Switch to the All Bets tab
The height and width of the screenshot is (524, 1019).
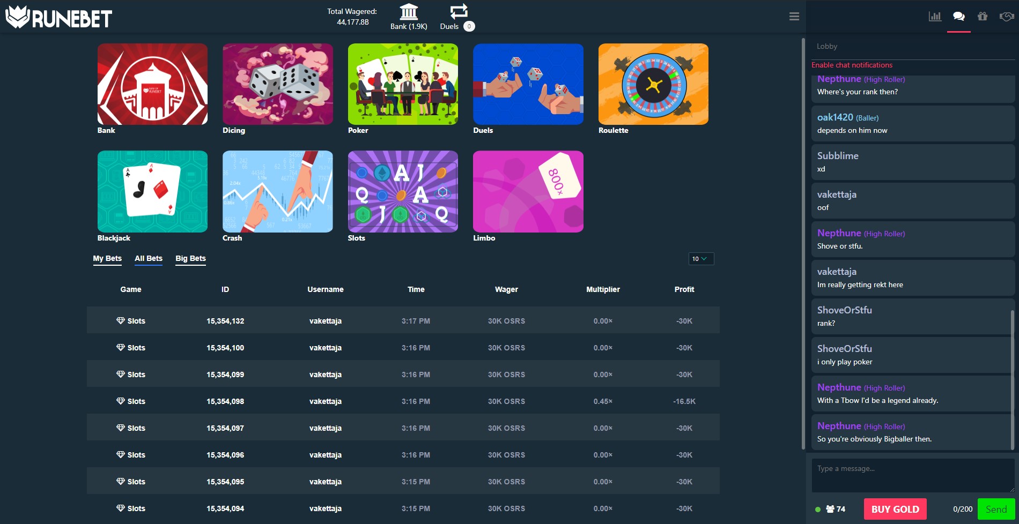(x=149, y=258)
